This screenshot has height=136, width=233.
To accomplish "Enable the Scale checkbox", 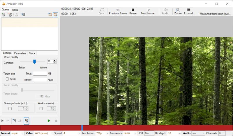I will (7, 79).
